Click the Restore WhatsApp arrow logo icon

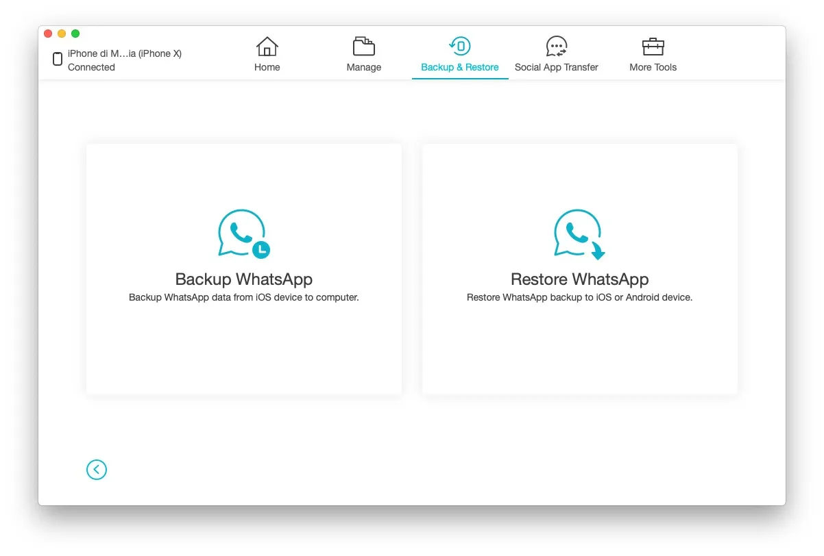coord(579,233)
